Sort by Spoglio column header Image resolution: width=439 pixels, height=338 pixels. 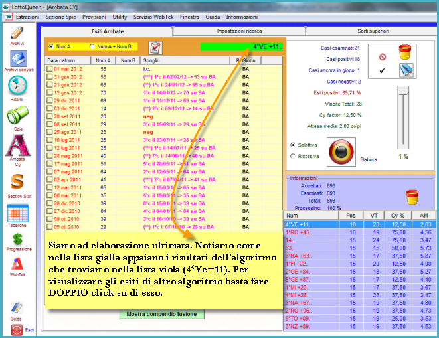pos(185,60)
